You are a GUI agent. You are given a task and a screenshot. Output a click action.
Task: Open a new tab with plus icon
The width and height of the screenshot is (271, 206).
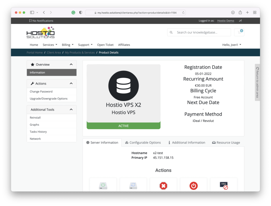pos(247,12)
